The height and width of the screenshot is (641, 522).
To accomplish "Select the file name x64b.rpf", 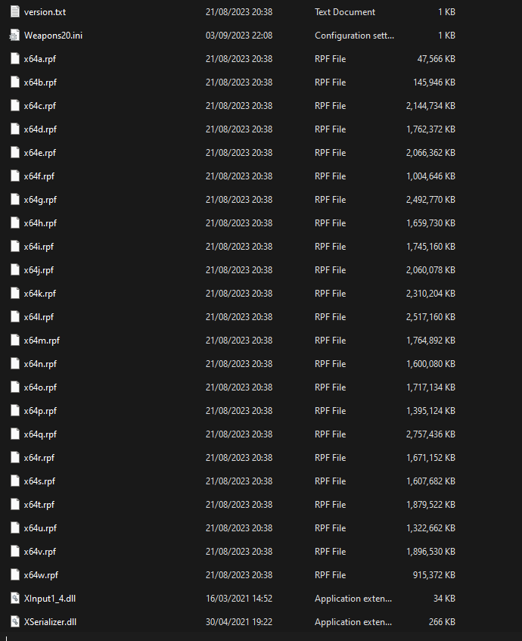I will coord(40,82).
